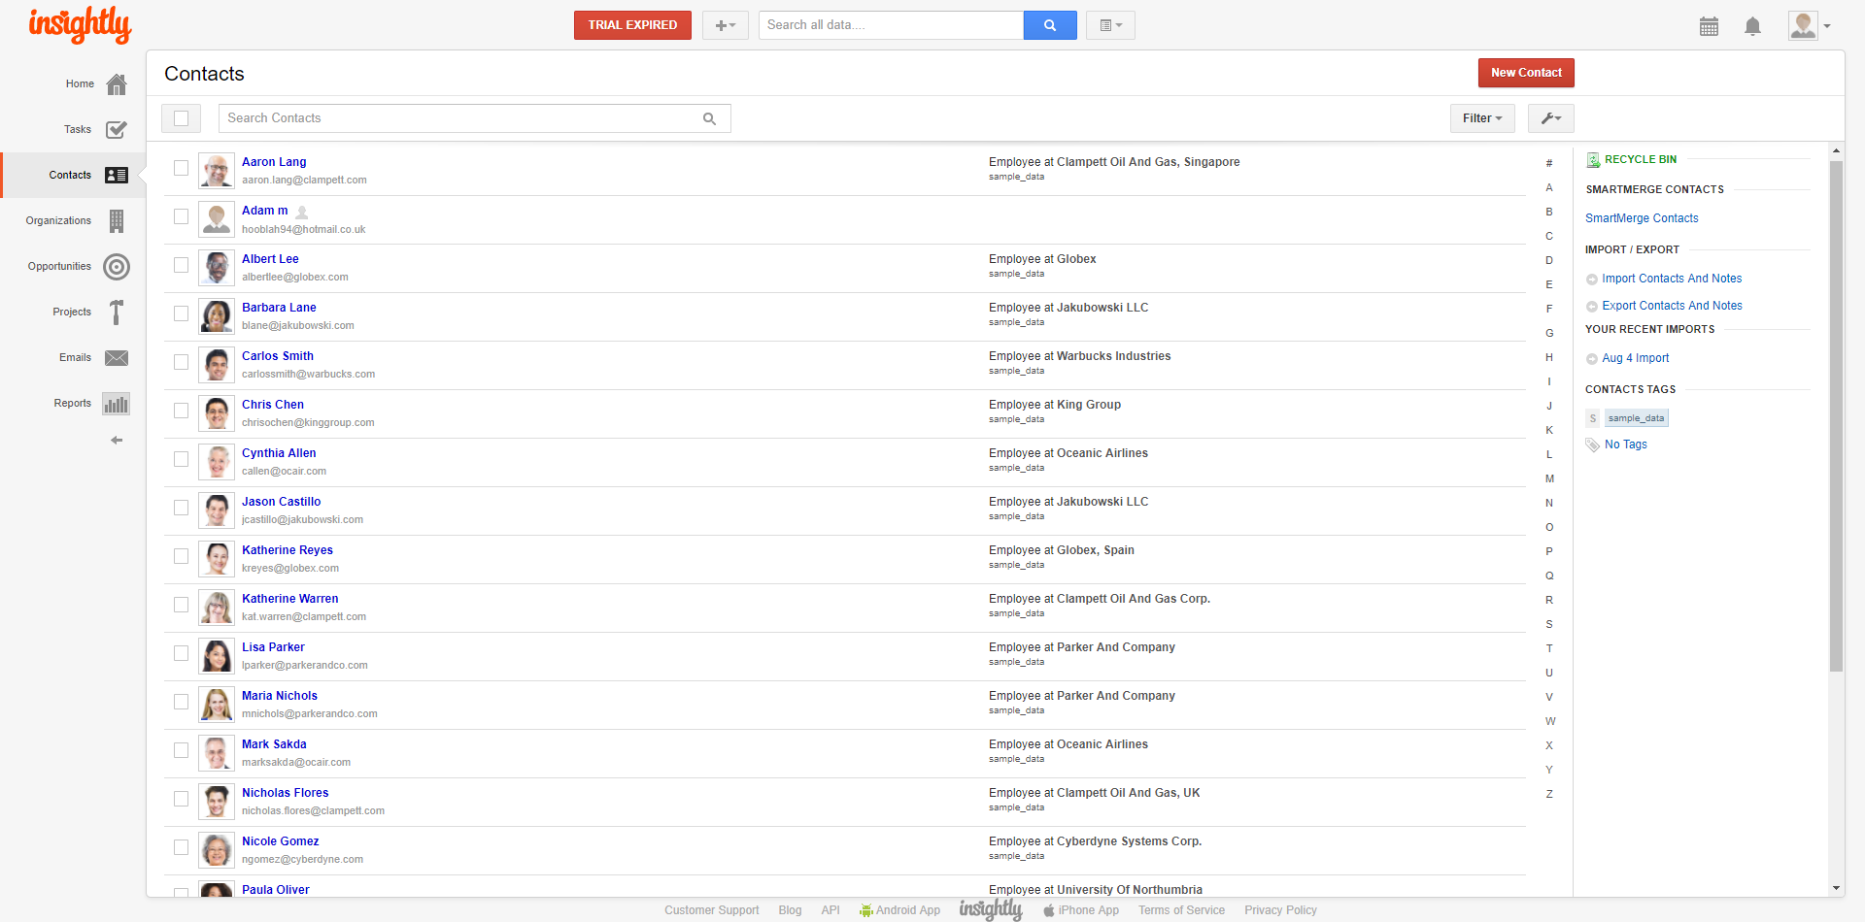Click Aaron Lang's profile photo
Screen dimensions: 1865x922
tap(217, 171)
